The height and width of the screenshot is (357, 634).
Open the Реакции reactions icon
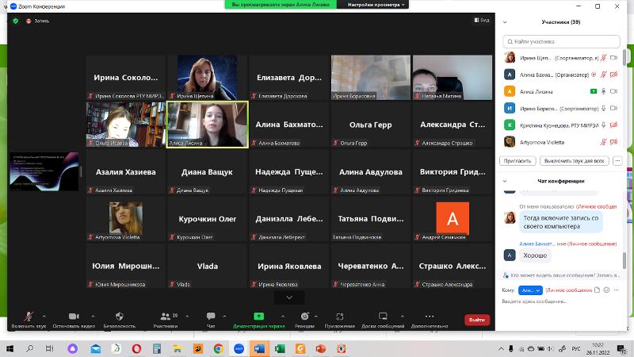point(304,316)
